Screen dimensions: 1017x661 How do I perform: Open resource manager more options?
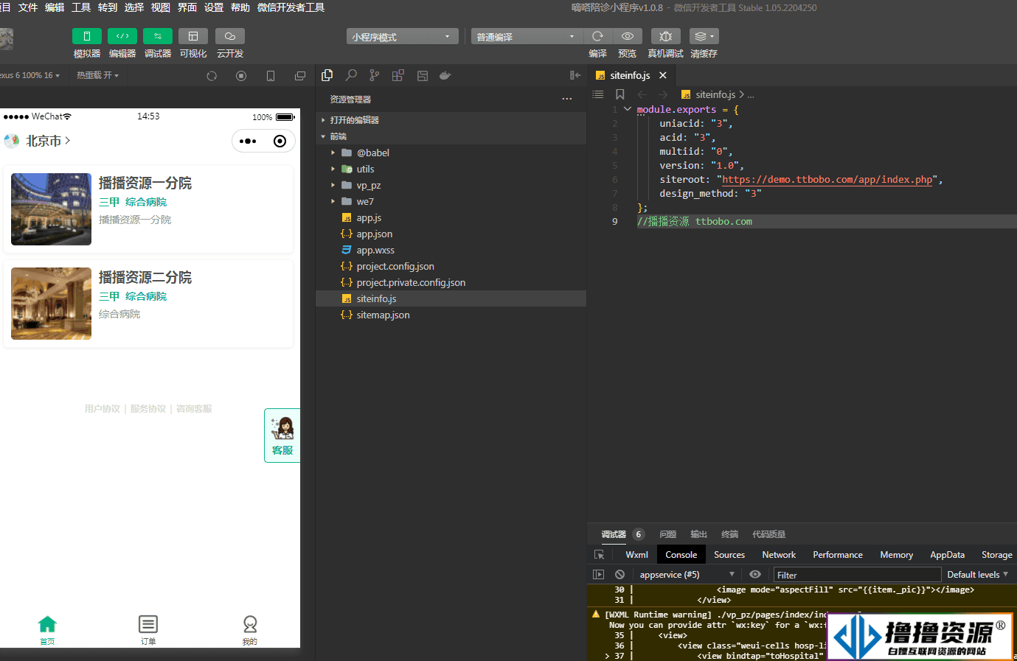(566, 99)
